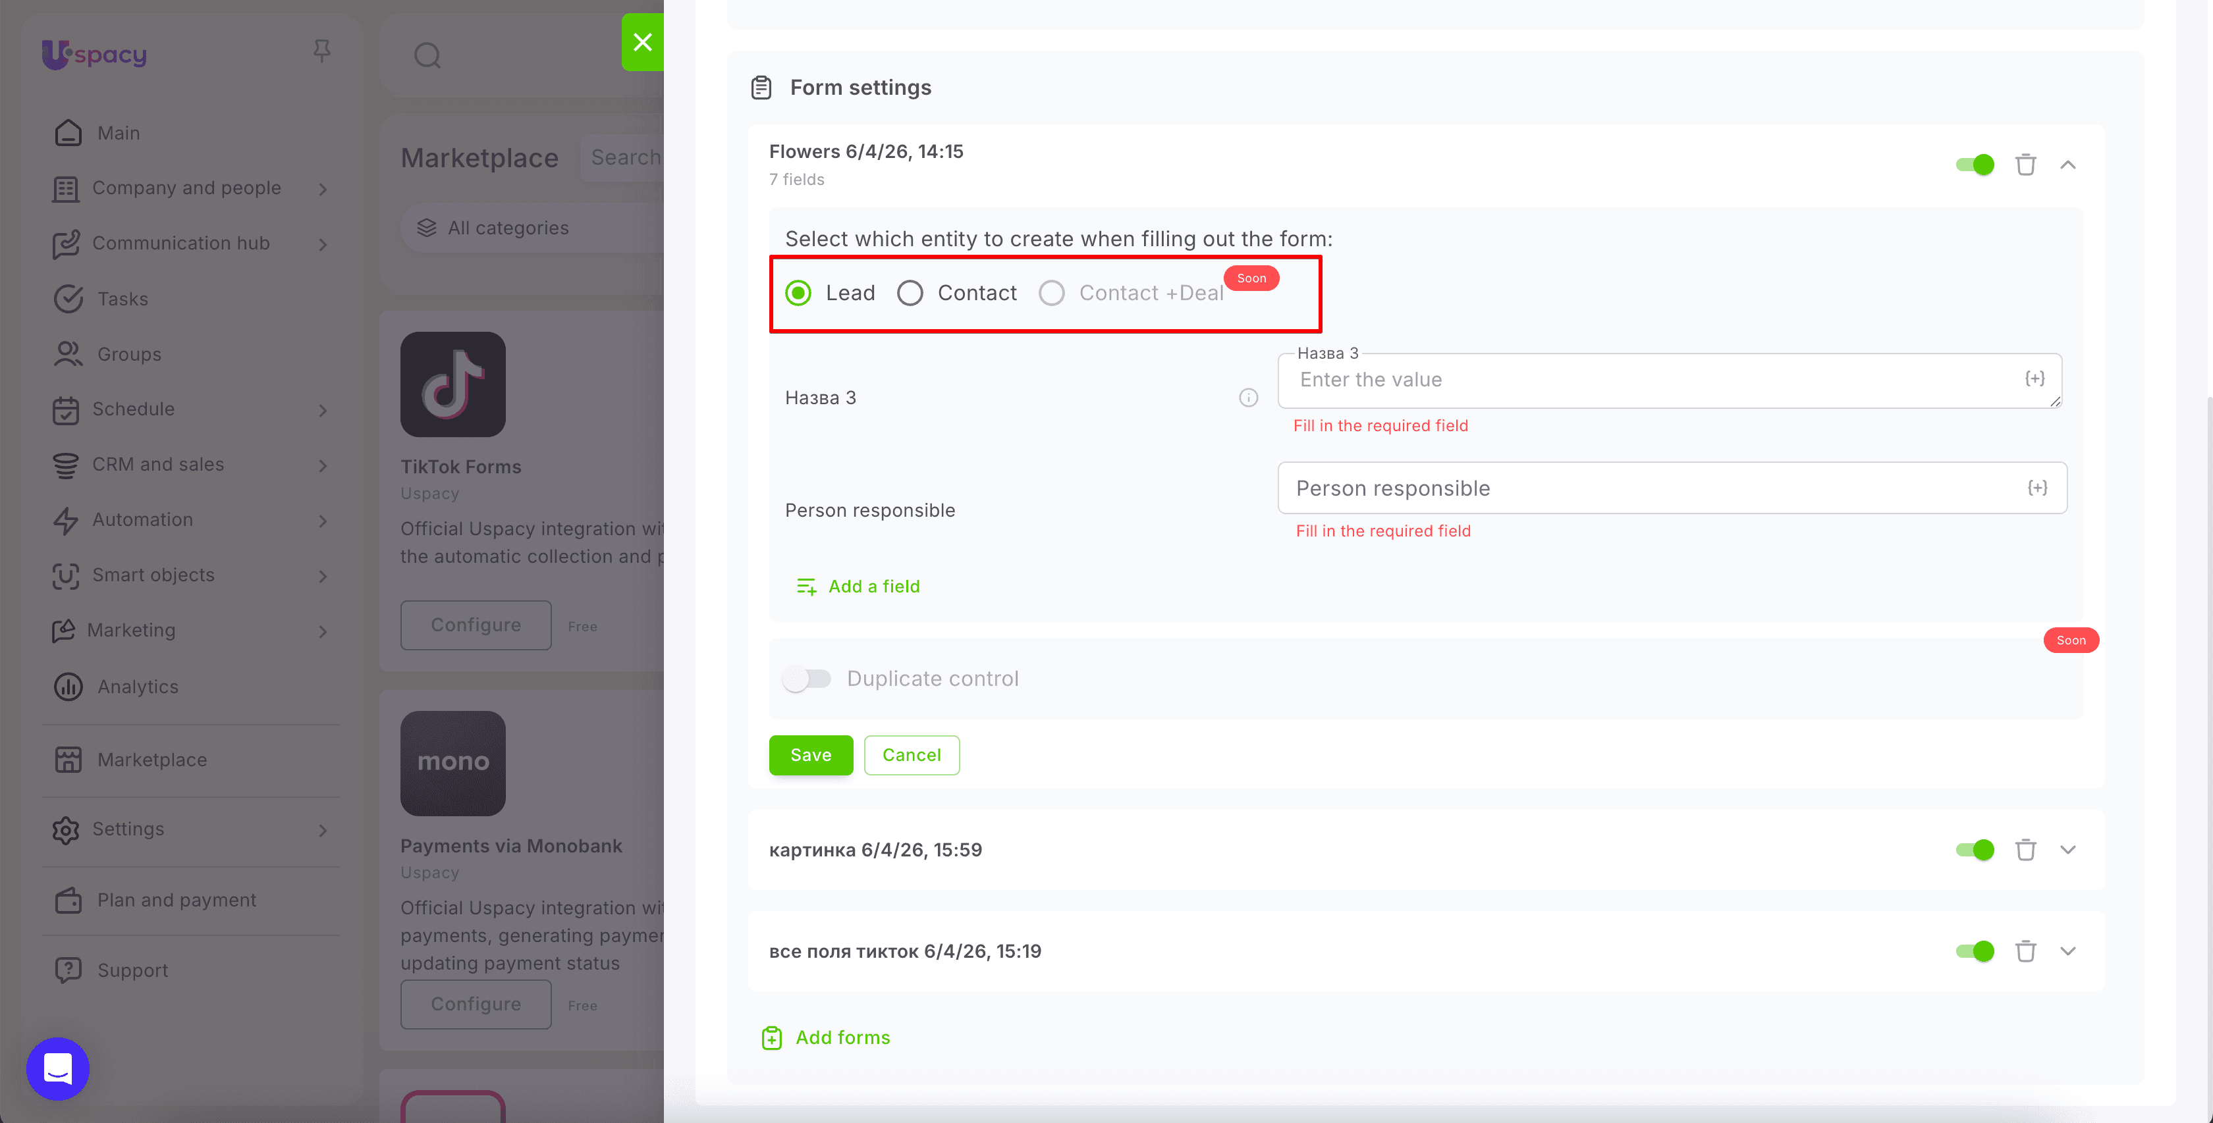Insert variable in Назва 3 field
This screenshot has width=2213, height=1123.
click(2035, 379)
